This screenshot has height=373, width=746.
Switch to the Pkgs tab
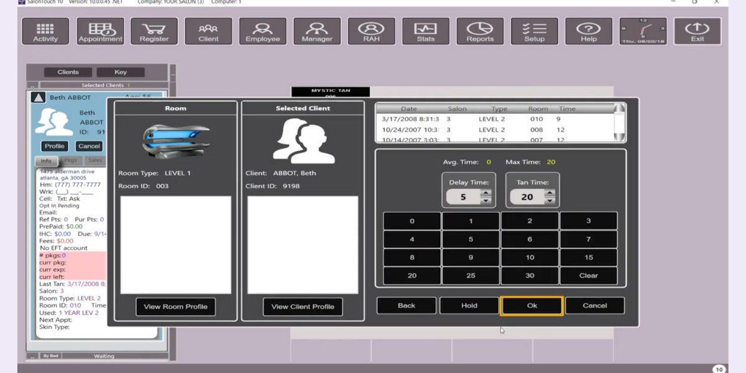coord(70,160)
